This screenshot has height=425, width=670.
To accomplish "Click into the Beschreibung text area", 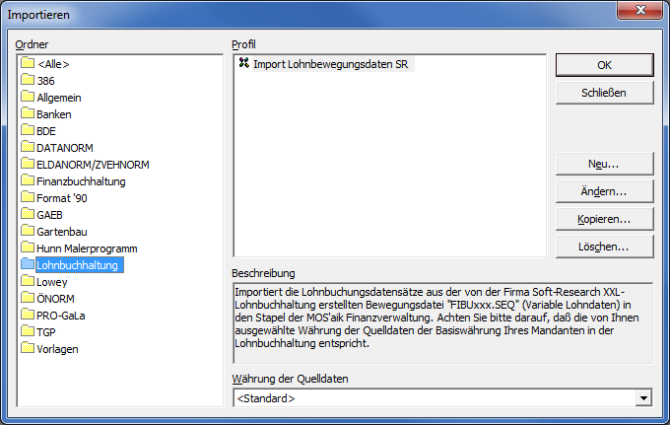I will [x=443, y=322].
